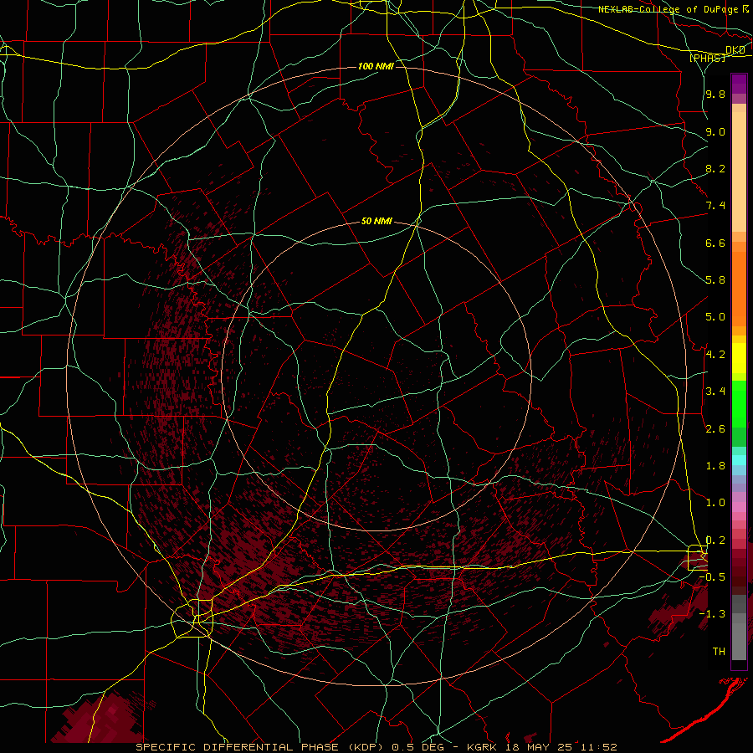
Task: Click the 1.0 legend value
Action: pos(715,503)
